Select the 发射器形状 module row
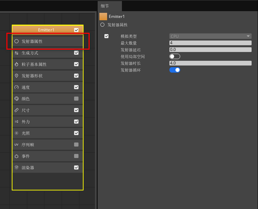Viewport: 258px width, 209px height. pyautogui.click(x=47, y=76)
